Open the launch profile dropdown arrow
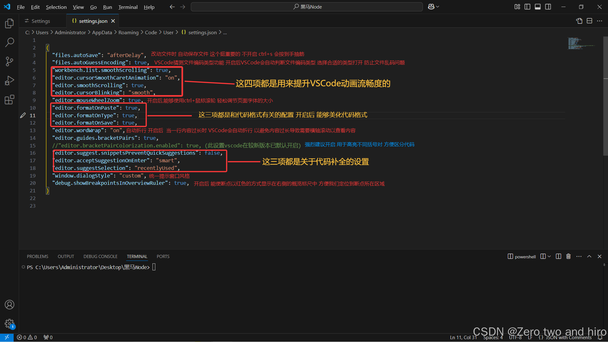The image size is (608, 342). coord(549,256)
